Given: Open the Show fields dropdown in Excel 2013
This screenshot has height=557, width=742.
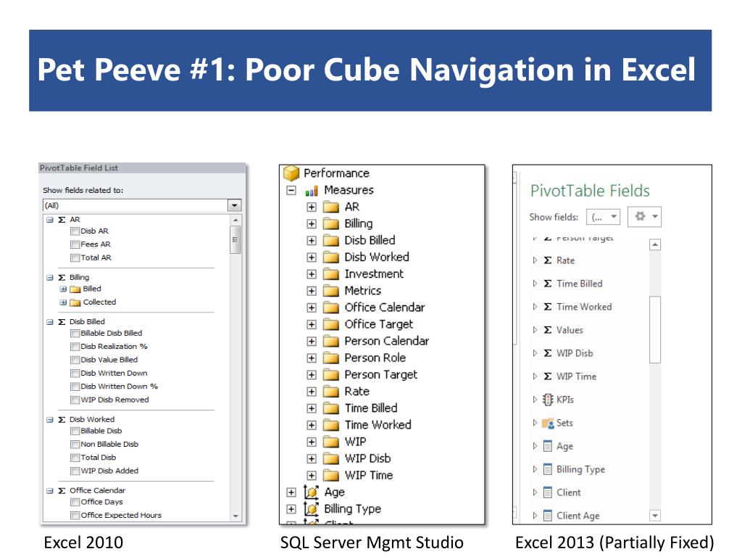Looking at the screenshot, I should [x=603, y=217].
